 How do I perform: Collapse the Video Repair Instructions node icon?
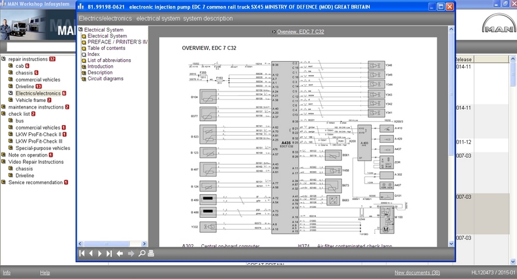coord(3,162)
